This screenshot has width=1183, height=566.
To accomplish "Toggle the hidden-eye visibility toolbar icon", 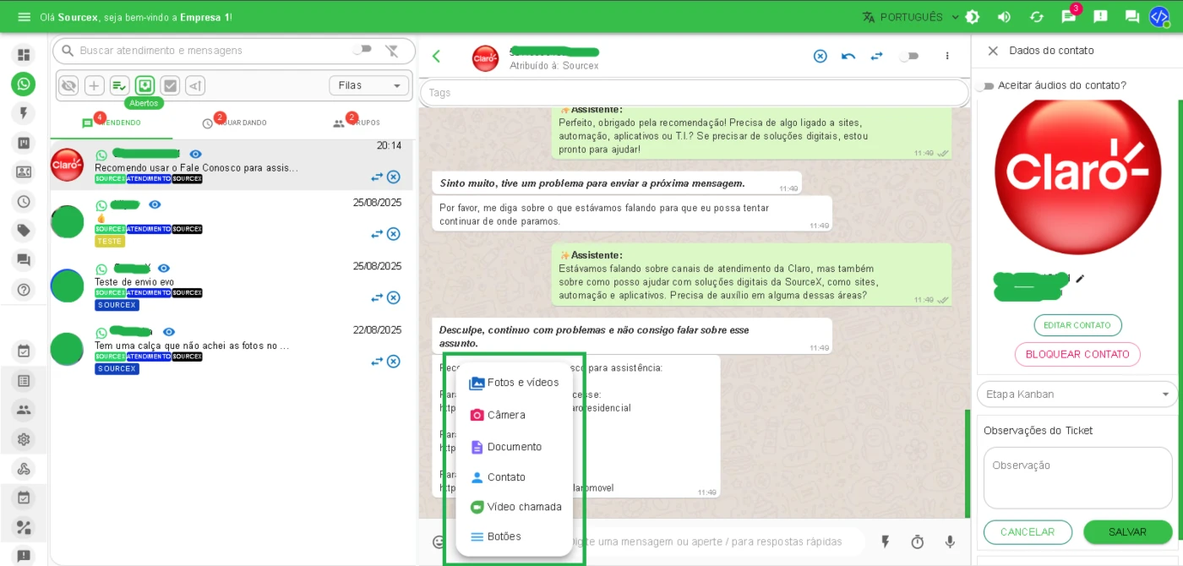I will click(x=68, y=85).
